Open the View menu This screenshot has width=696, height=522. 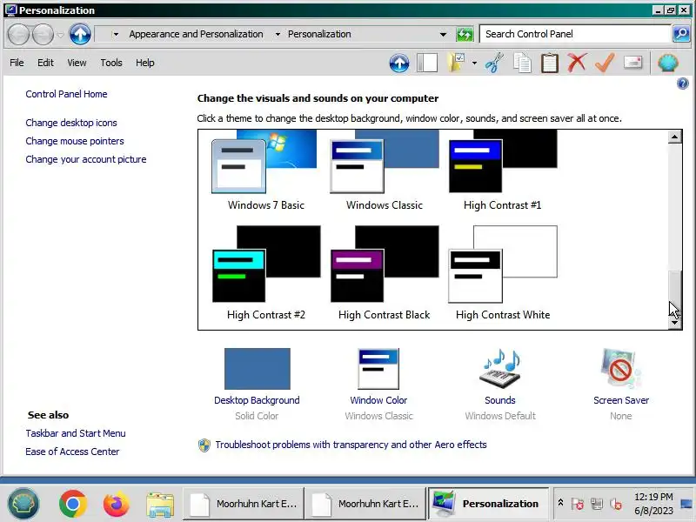point(77,63)
